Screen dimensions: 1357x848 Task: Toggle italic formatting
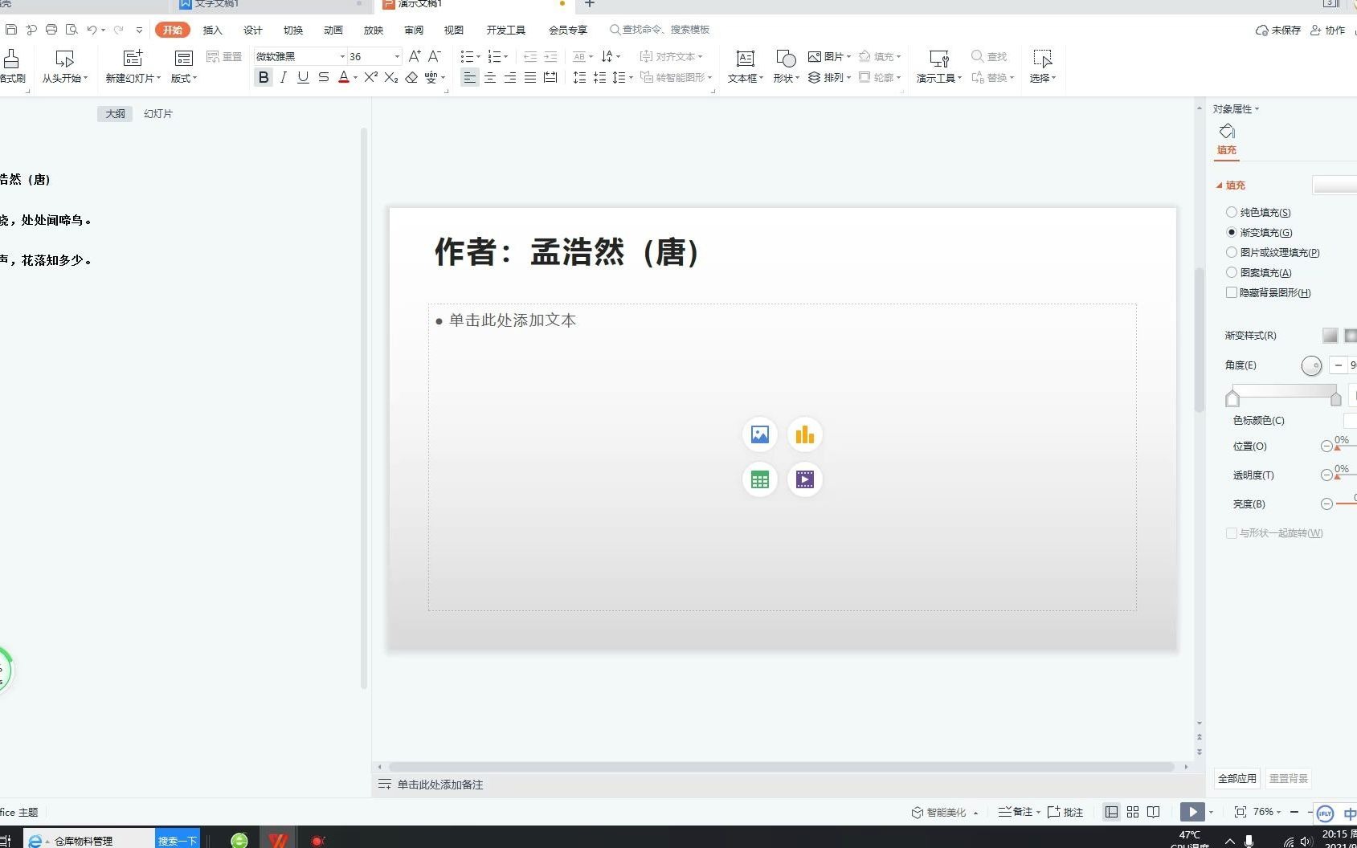coord(283,77)
